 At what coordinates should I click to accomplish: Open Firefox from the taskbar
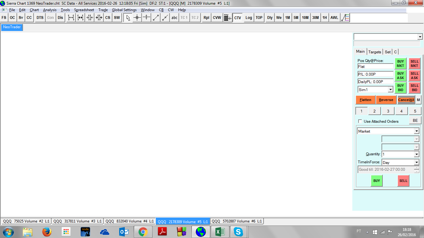point(47,232)
